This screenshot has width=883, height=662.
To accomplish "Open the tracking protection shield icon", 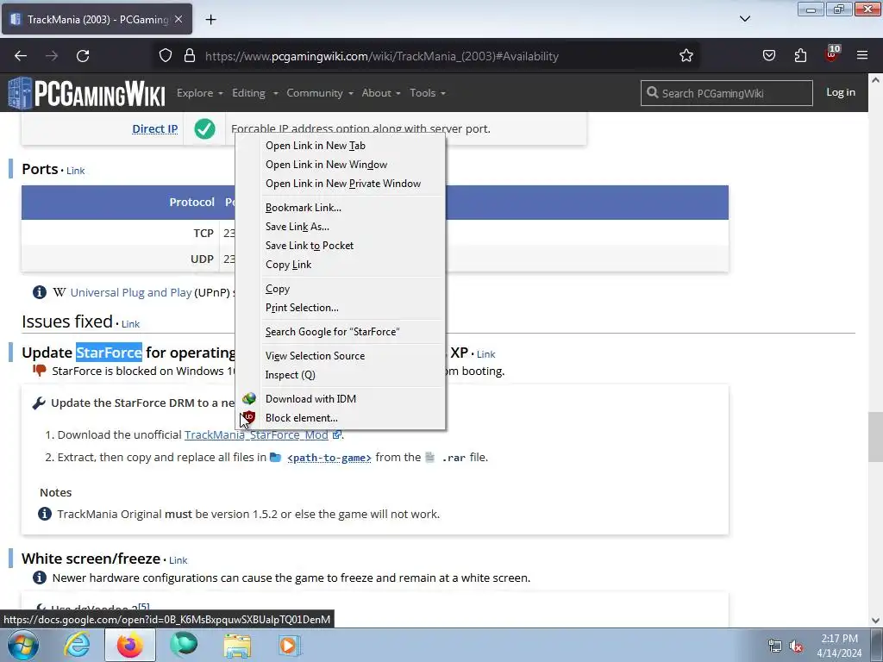I will [x=165, y=56].
